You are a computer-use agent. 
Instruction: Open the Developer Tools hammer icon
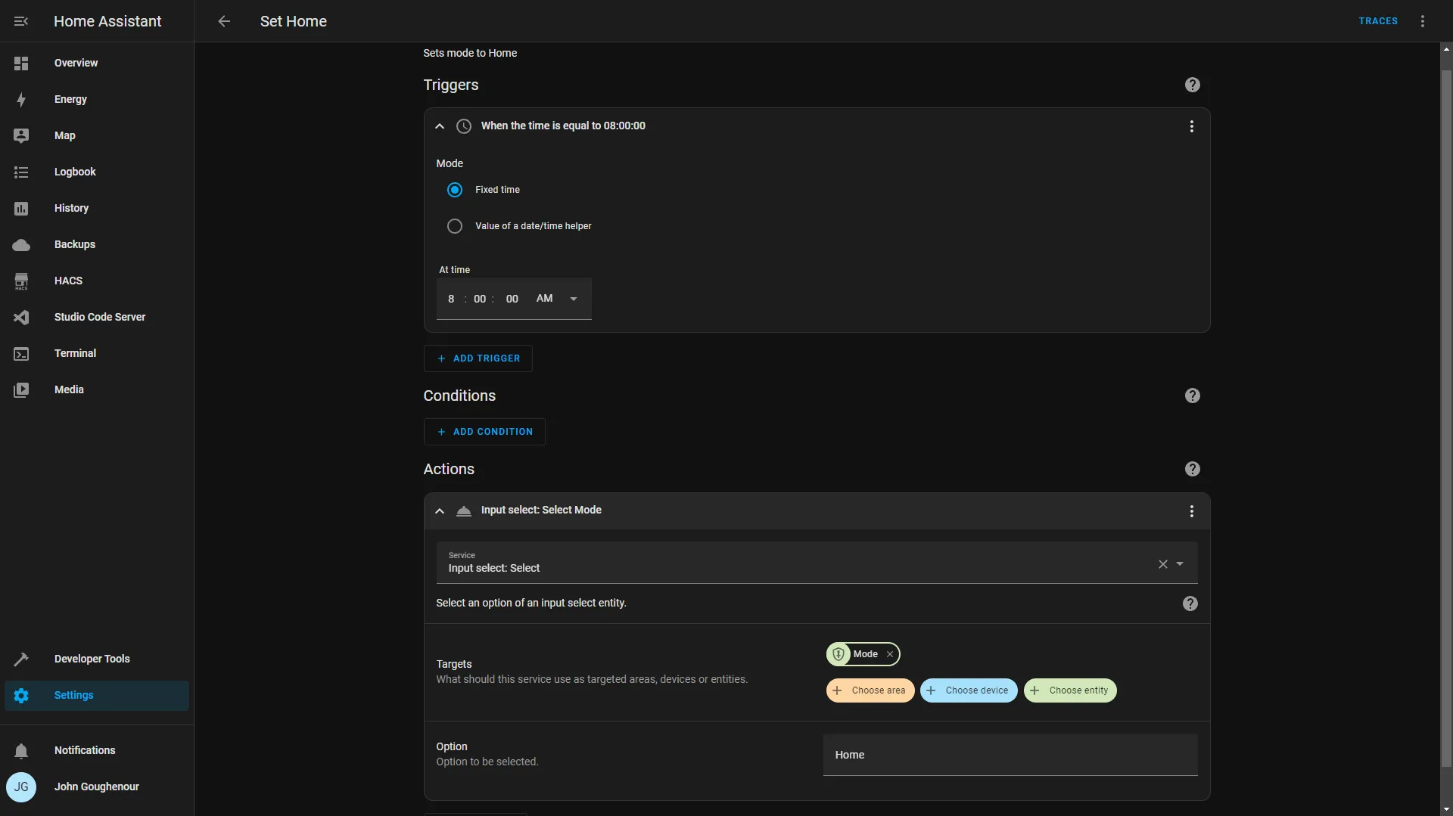point(21,659)
